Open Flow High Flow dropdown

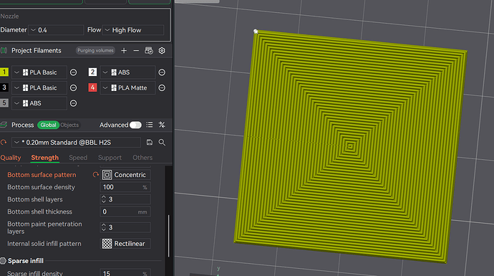[x=133, y=30]
